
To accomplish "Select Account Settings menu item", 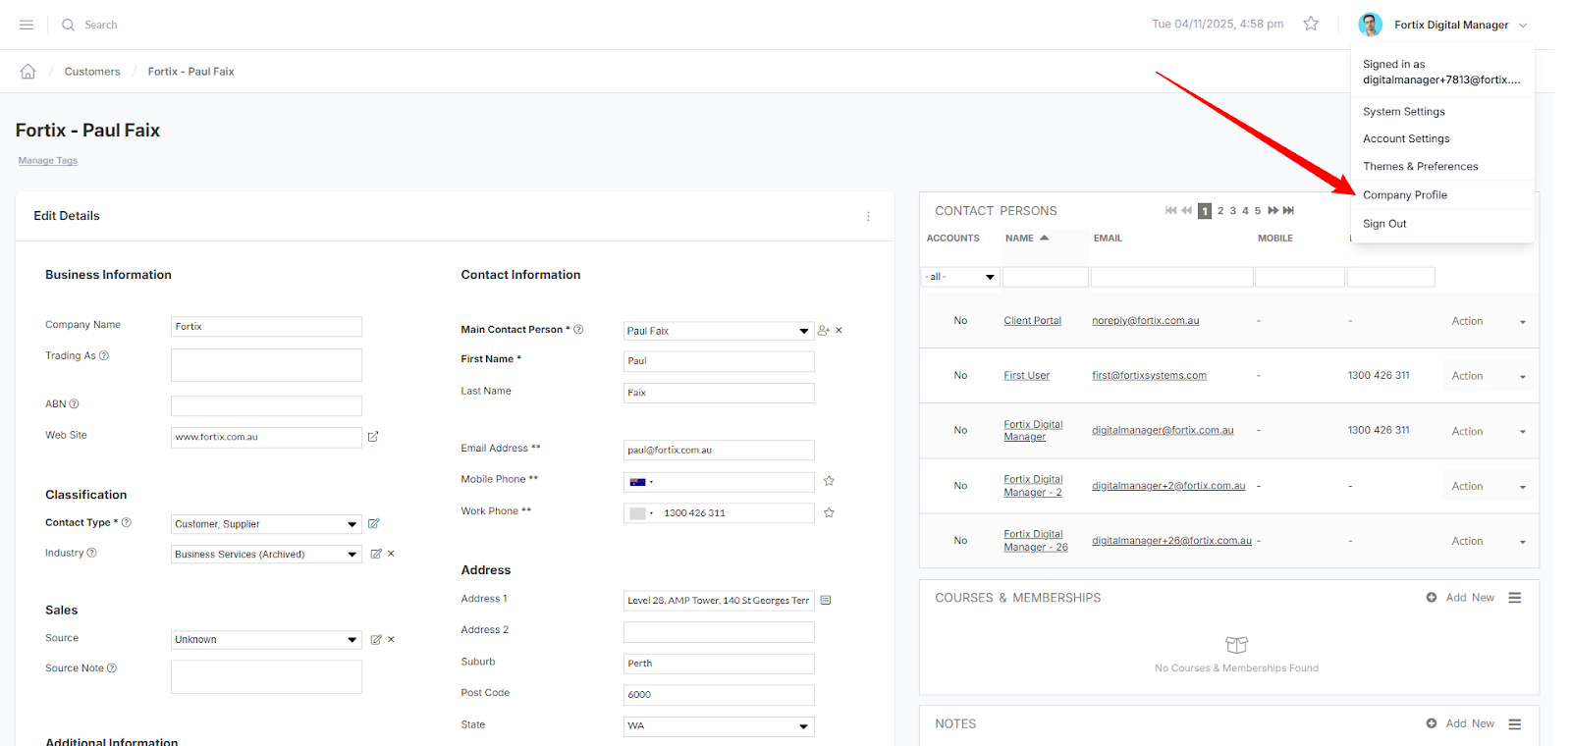I will point(1406,139).
